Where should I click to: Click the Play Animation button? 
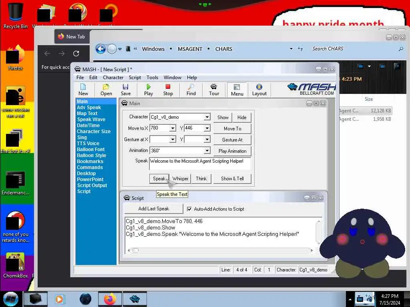coord(233,151)
